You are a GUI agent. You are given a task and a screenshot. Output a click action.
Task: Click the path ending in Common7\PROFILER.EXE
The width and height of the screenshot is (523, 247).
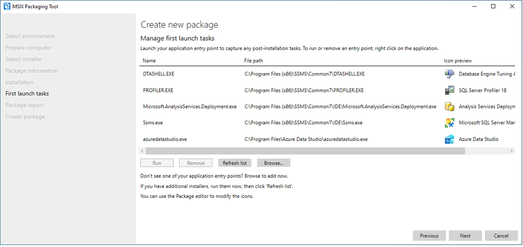point(304,90)
